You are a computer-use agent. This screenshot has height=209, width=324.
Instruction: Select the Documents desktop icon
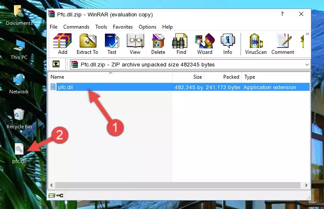19,15
